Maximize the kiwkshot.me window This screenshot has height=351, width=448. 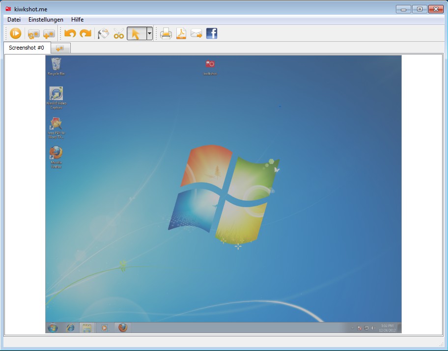(x=420, y=9)
